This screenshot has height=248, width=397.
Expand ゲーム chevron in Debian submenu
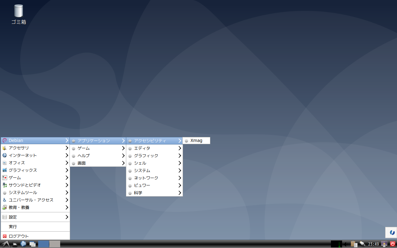[123, 148]
